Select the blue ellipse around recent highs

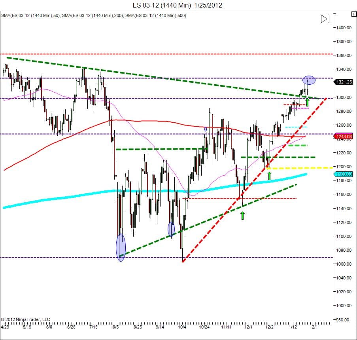pyautogui.click(x=310, y=80)
